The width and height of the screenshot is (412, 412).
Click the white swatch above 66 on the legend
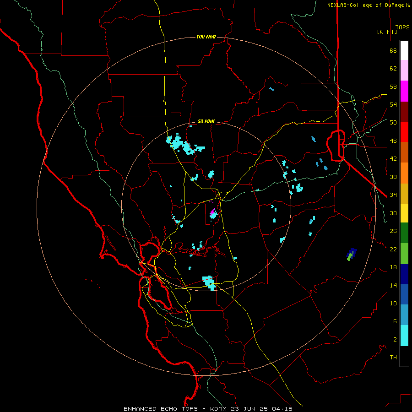pyautogui.click(x=404, y=50)
